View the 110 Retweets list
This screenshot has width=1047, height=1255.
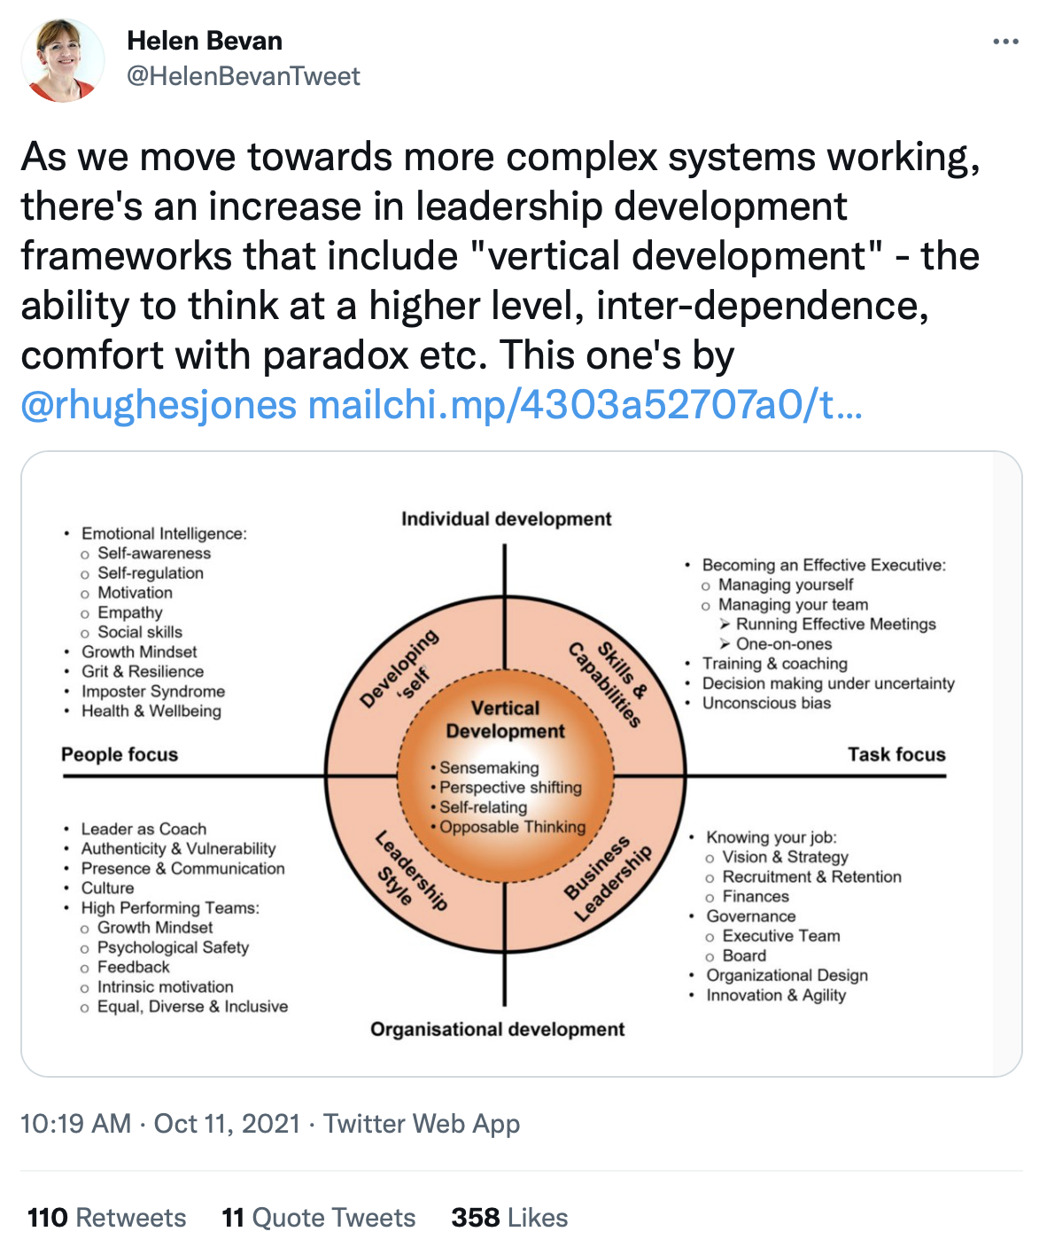click(x=106, y=1217)
